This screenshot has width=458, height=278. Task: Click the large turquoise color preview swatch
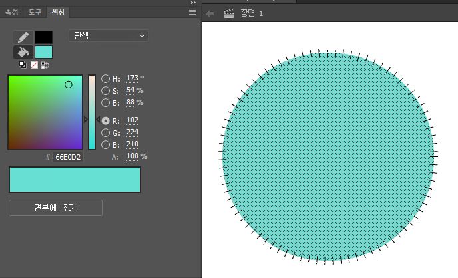[75, 180]
